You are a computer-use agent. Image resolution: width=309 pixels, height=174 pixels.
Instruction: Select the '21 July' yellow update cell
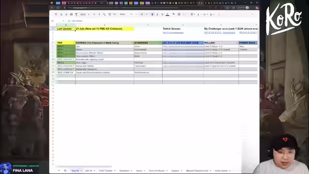point(105,29)
